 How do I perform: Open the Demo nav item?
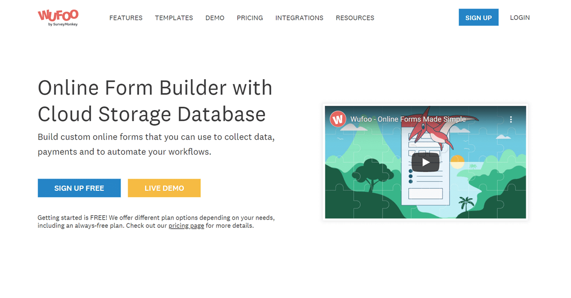215,18
